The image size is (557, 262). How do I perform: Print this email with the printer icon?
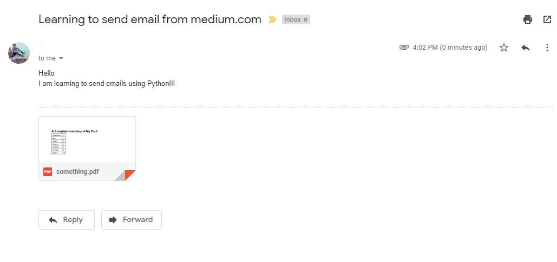[x=528, y=19]
